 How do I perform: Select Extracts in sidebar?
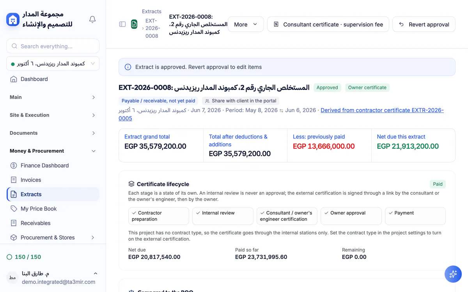tap(53, 194)
